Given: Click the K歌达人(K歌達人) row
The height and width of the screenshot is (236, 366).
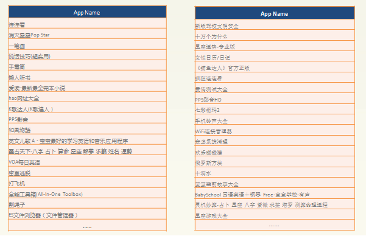Looking at the screenshot, I should pos(87,108).
